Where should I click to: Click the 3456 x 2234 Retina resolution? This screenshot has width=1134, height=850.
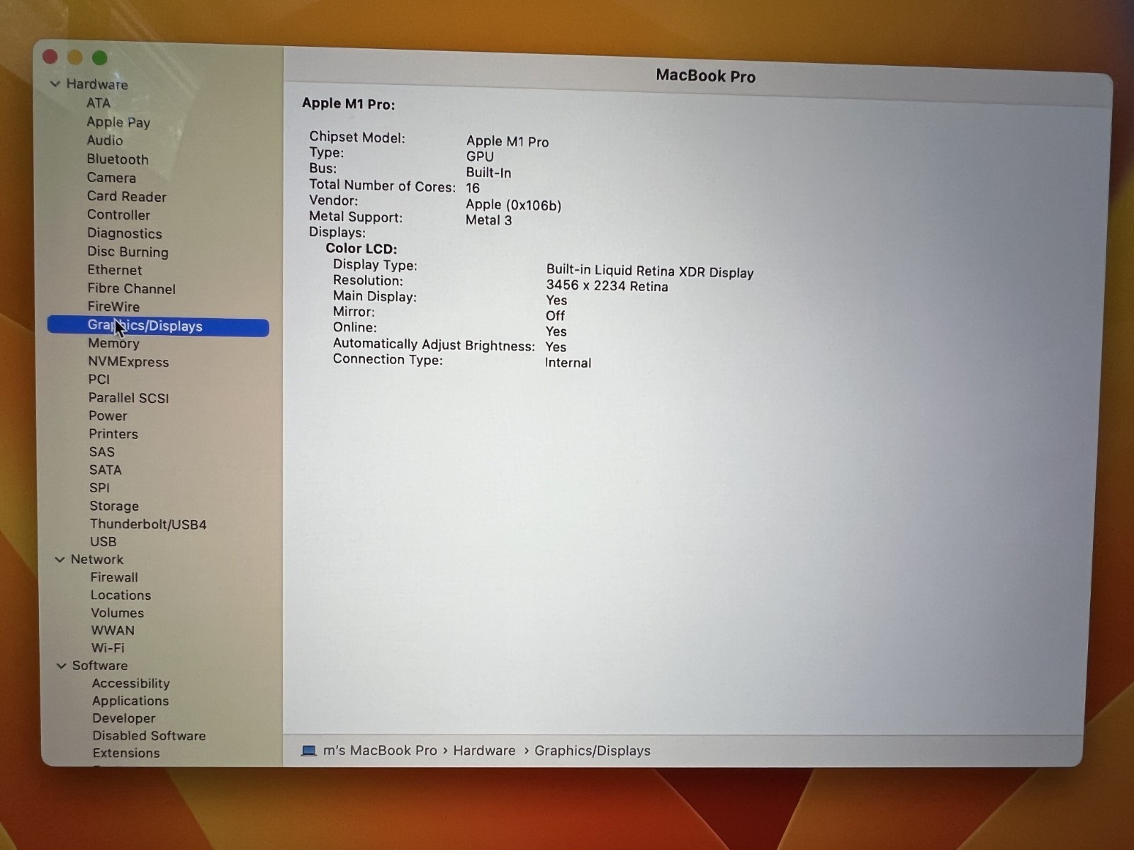click(x=607, y=286)
